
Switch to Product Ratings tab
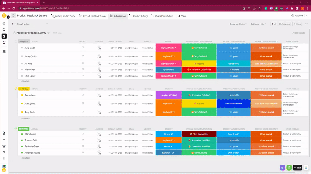[139, 16]
